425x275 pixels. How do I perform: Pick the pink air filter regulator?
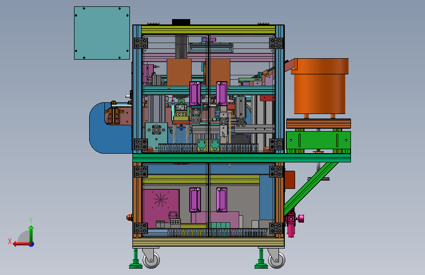(x=294, y=223)
